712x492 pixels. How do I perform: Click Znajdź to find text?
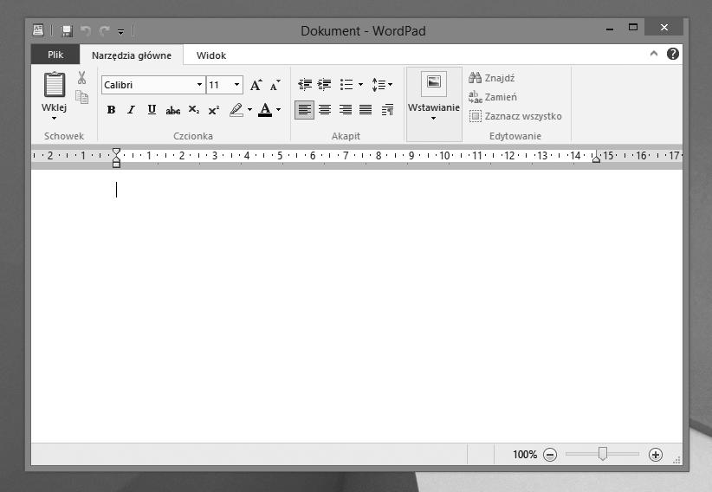click(x=491, y=78)
